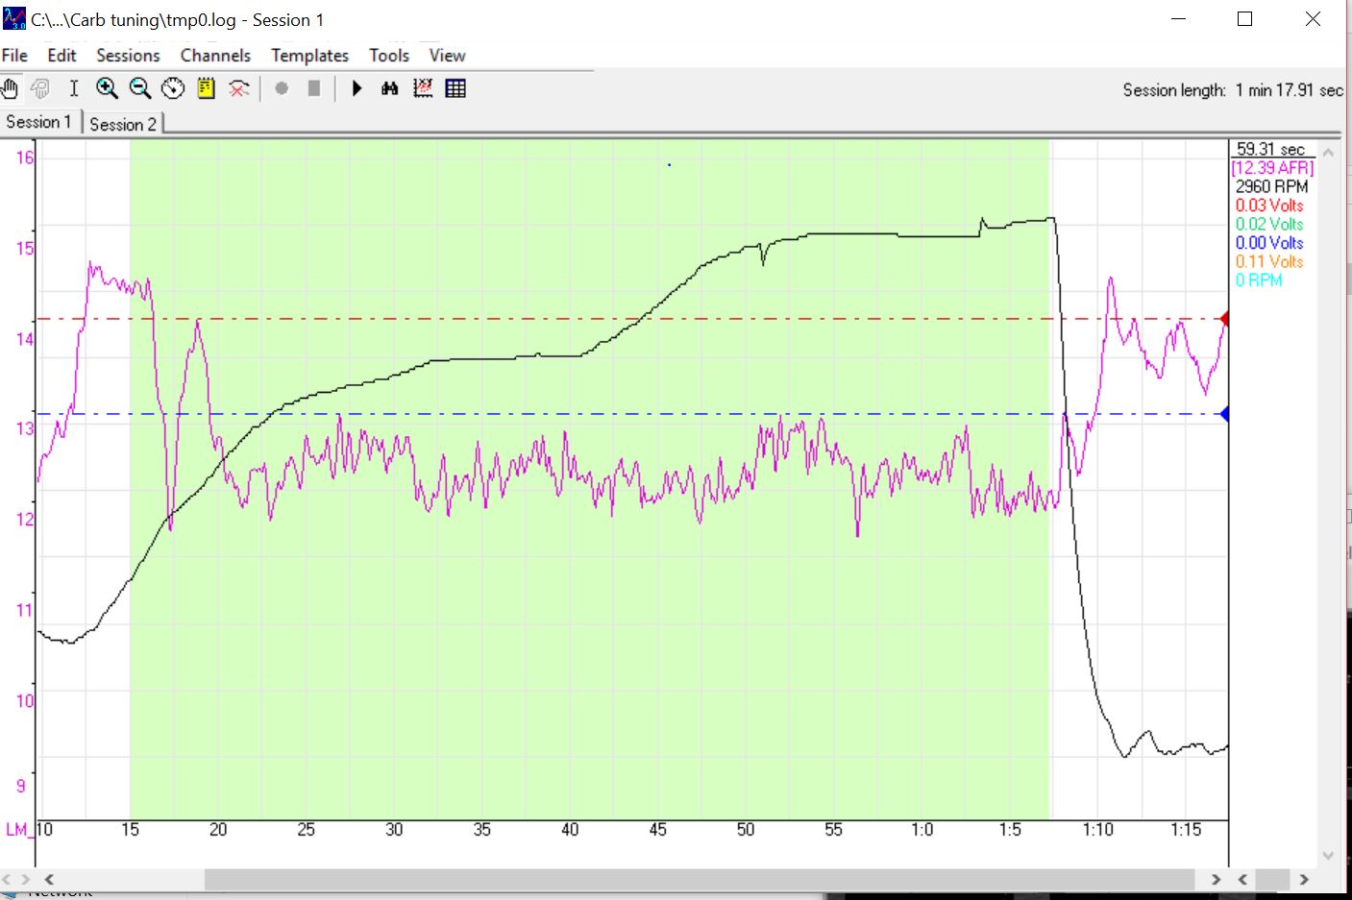Click the '9' value on the AFR axis

pos(21,786)
